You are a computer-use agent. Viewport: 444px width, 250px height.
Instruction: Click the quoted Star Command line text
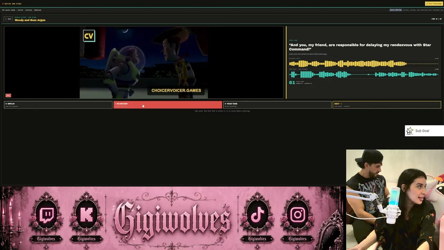click(x=360, y=47)
